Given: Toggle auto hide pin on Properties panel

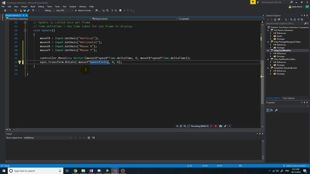Looking at the screenshot, I should 305,102.
